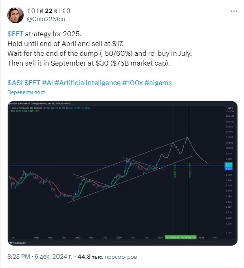Screen dimensions: 244x268
Task: Follow the #AI hashtag
Action: (x=47, y=83)
